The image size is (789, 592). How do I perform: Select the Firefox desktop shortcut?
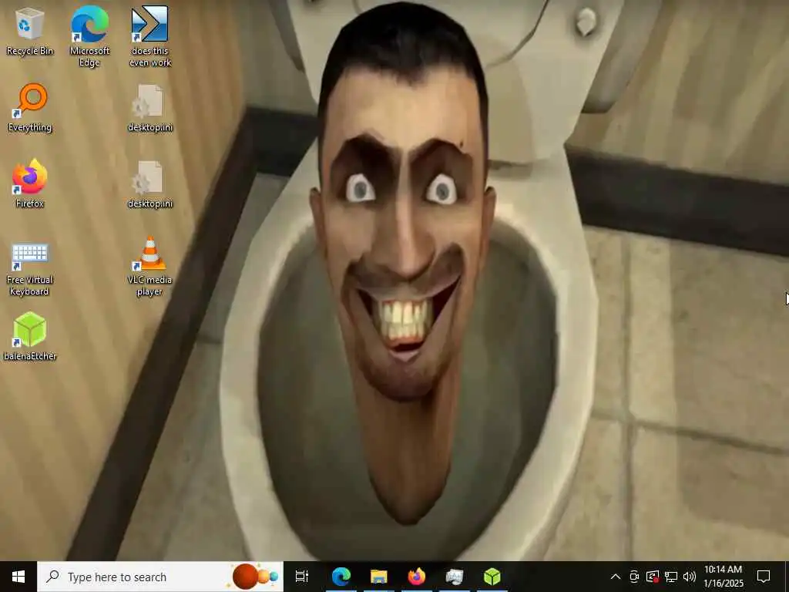tap(30, 183)
